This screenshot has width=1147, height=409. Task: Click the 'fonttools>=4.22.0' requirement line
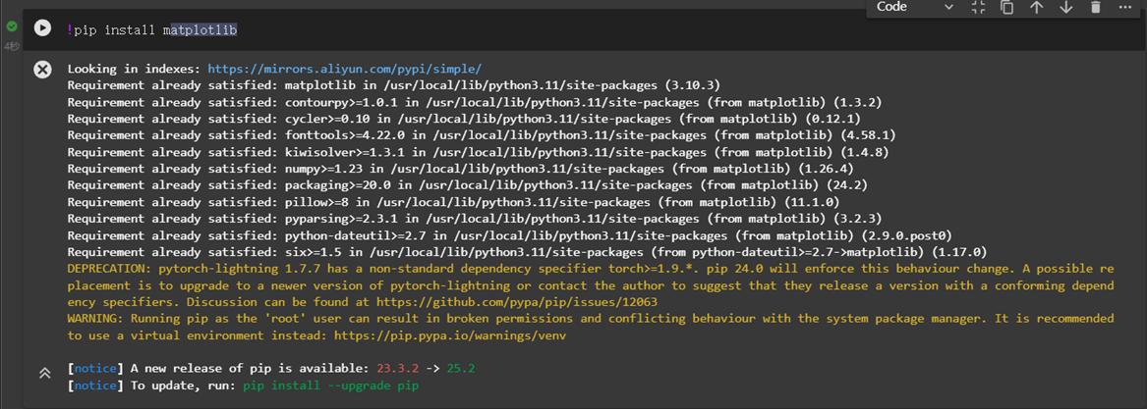tap(482, 135)
